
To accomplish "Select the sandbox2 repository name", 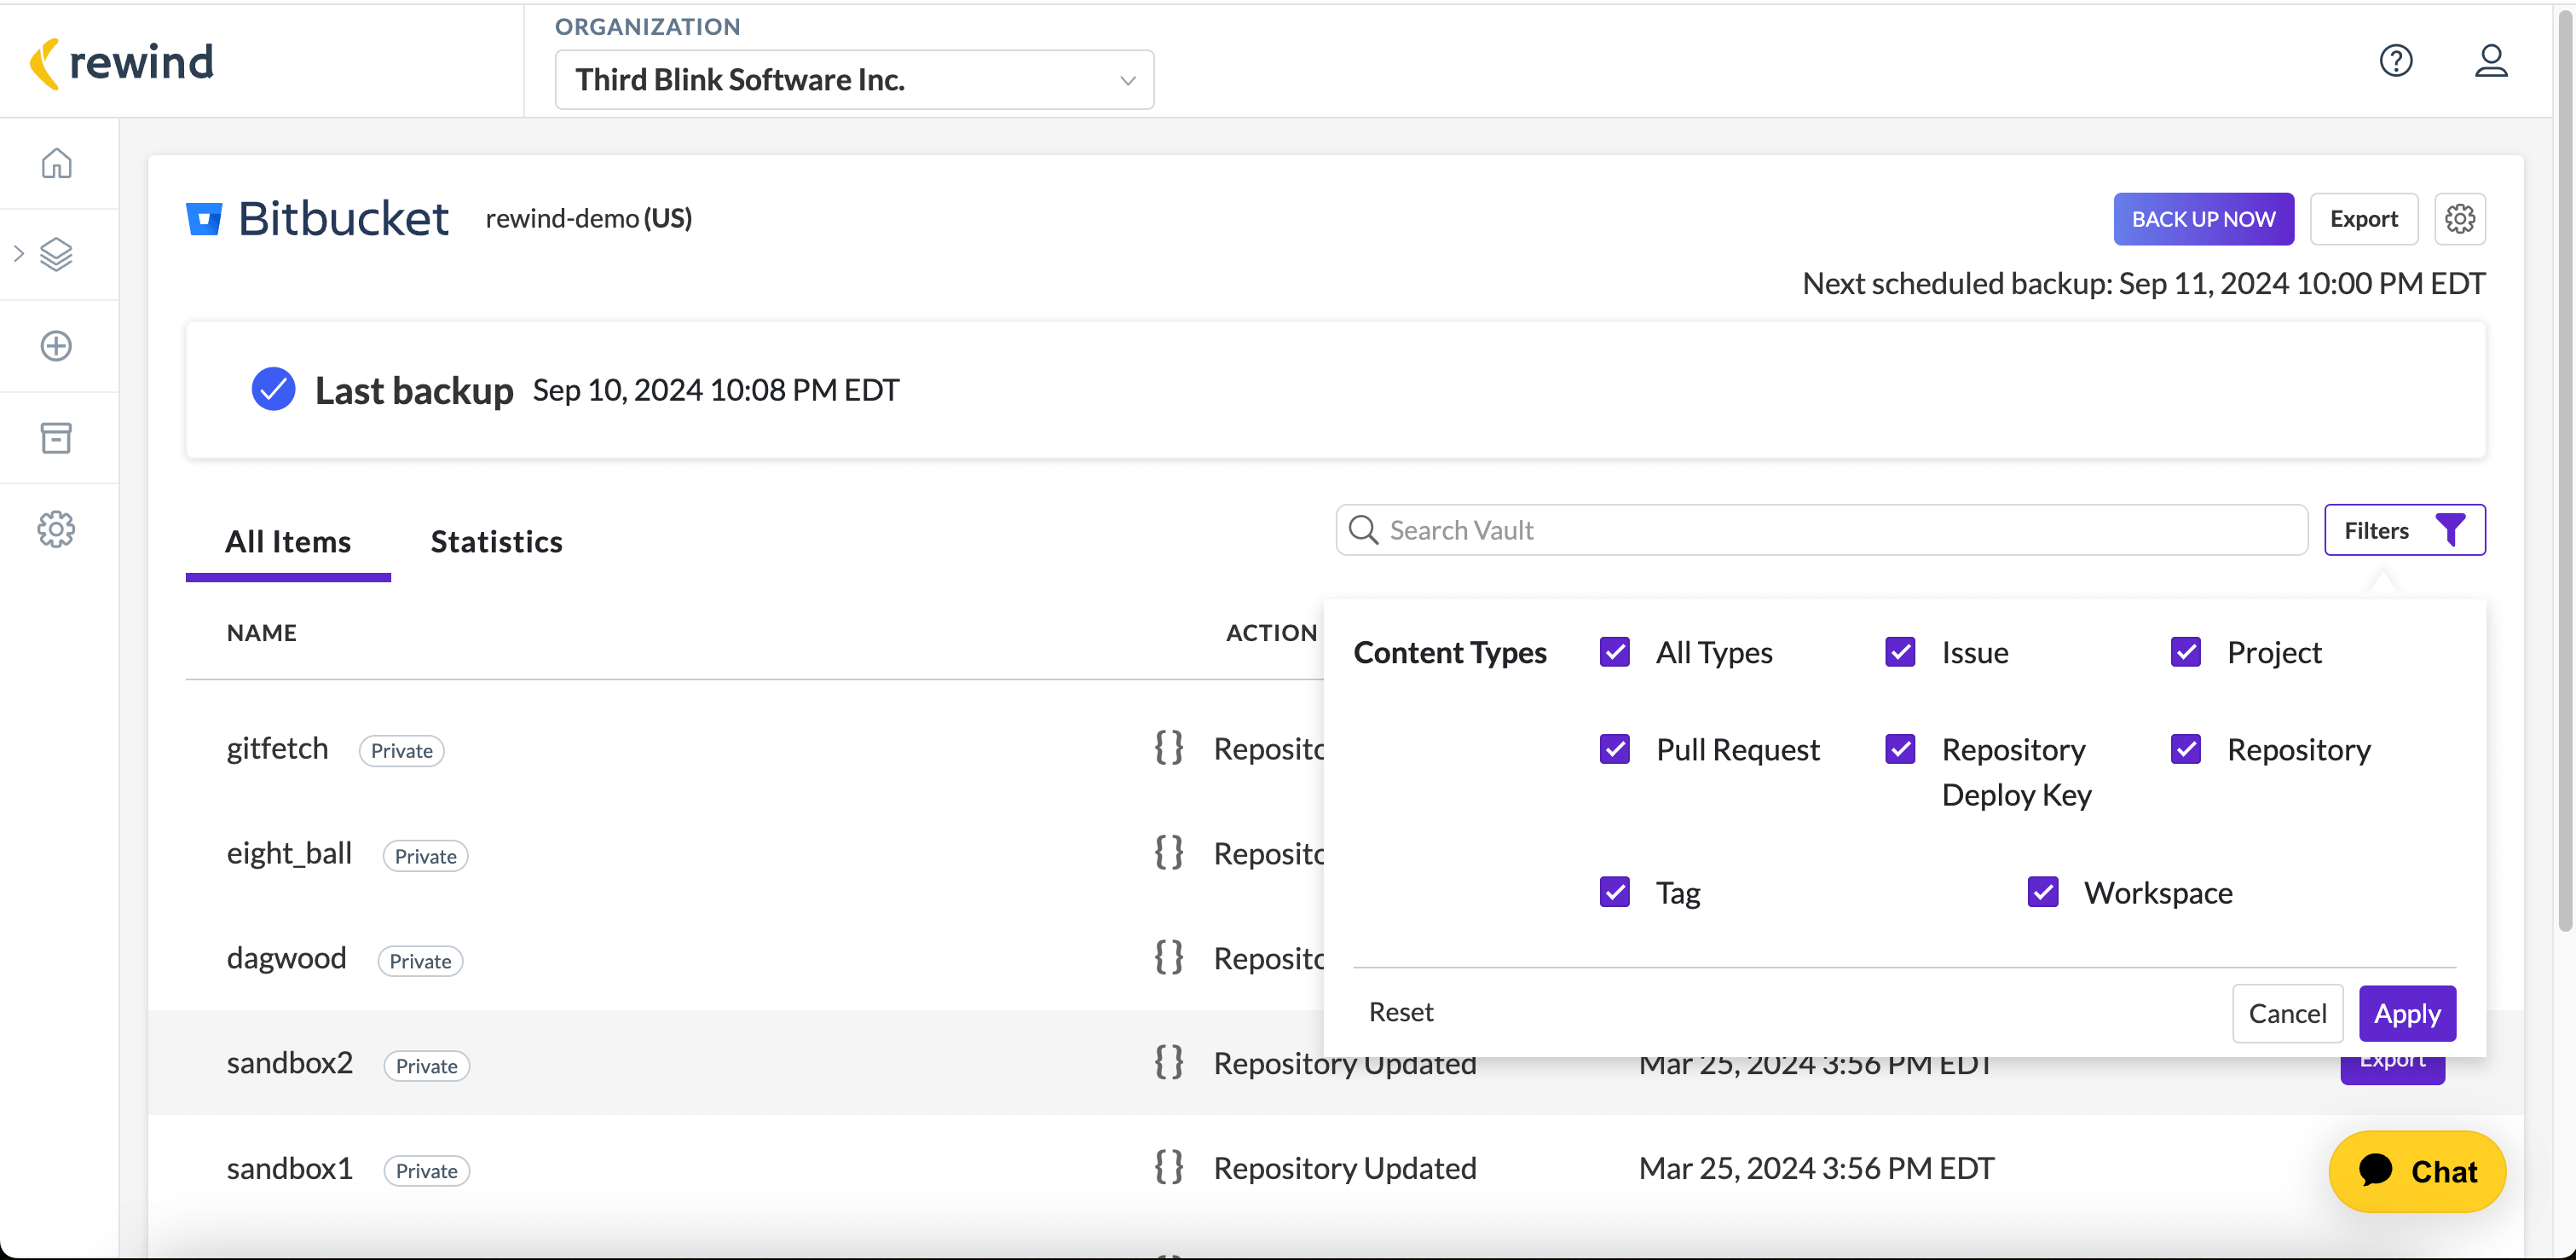I will pyautogui.click(x=290, y=1063).
